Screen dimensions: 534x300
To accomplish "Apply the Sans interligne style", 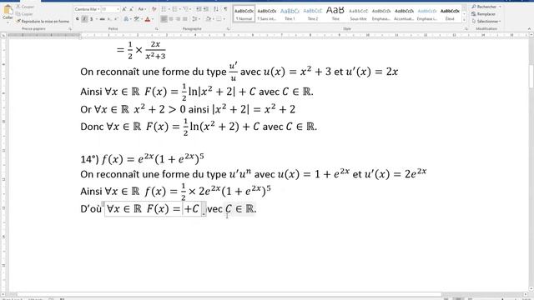I will point(267,14).
